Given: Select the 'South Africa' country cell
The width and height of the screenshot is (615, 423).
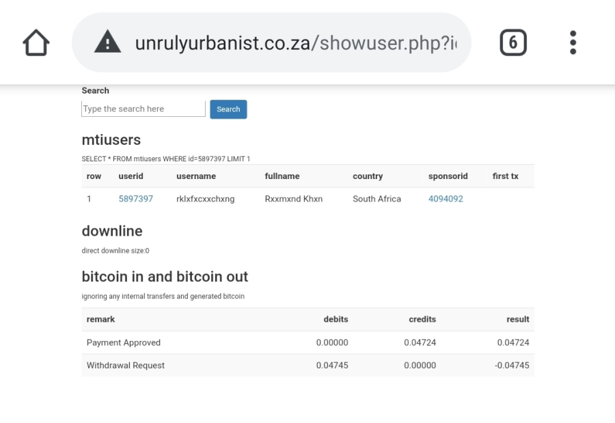Looking at the screenshot, I should point(377,199).
